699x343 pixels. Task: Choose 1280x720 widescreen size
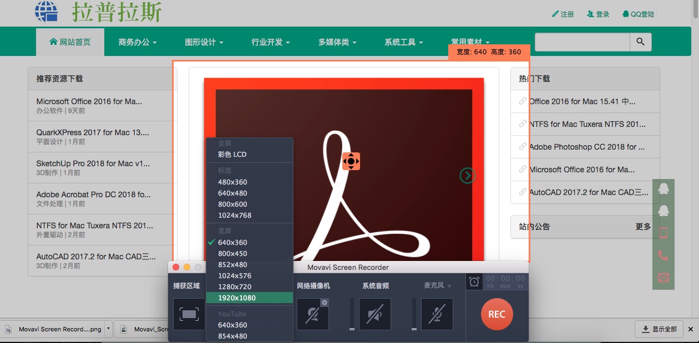(x=250, y=286)
